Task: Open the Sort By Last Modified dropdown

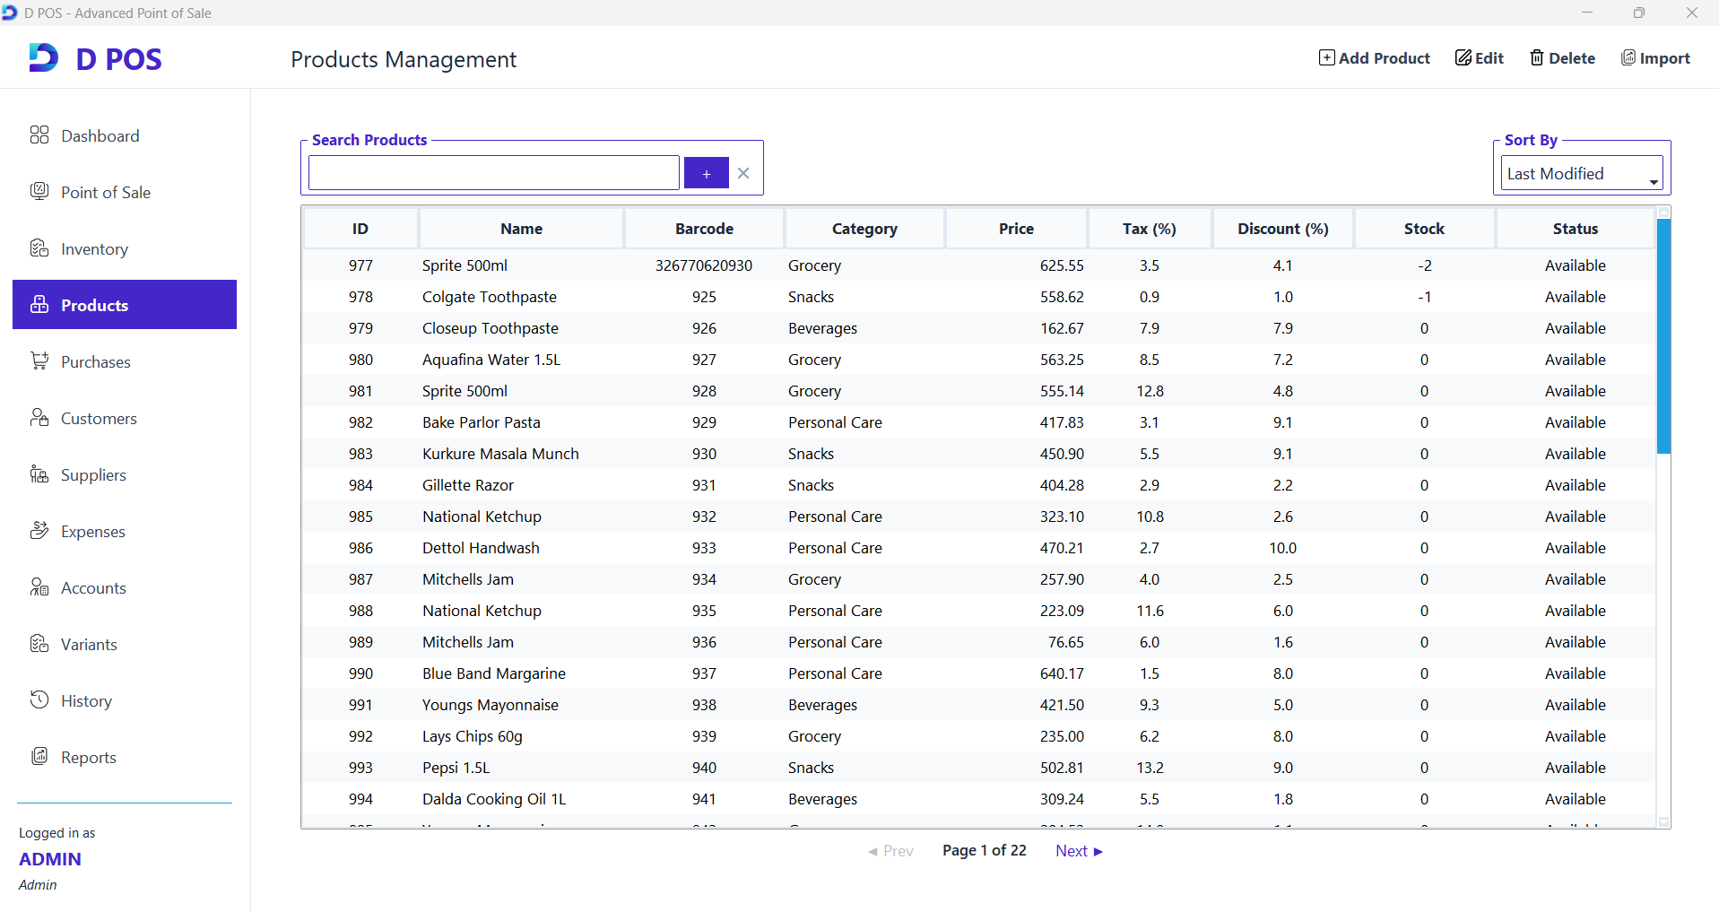Action: pos(1582,173)
